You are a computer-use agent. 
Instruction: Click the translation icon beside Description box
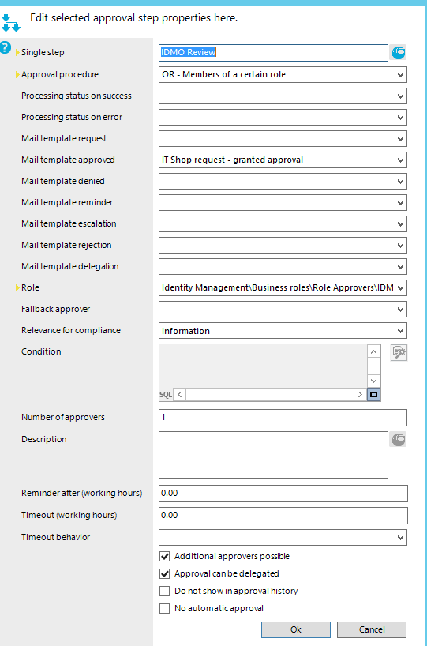[398, 440]
